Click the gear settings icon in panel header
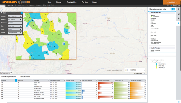181x103 pixels. (174, 9)
